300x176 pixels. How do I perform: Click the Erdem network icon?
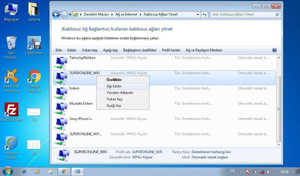(x=61, y=93)
